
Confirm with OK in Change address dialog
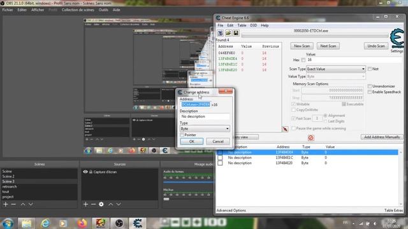tap(192, 141)
